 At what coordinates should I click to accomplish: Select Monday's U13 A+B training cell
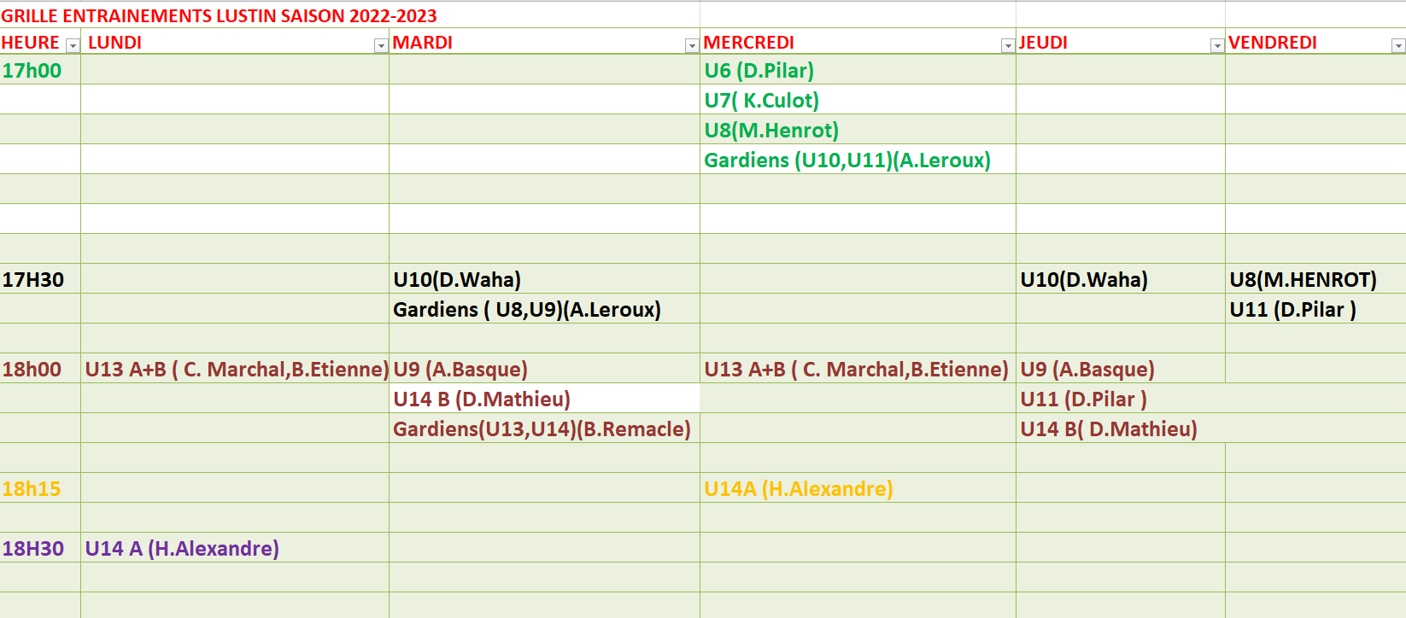[x=235, y=369]
